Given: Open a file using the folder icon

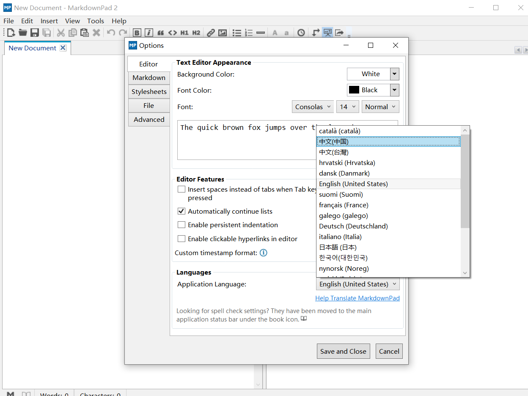Looking at the screenshot, I should [23, 33].
